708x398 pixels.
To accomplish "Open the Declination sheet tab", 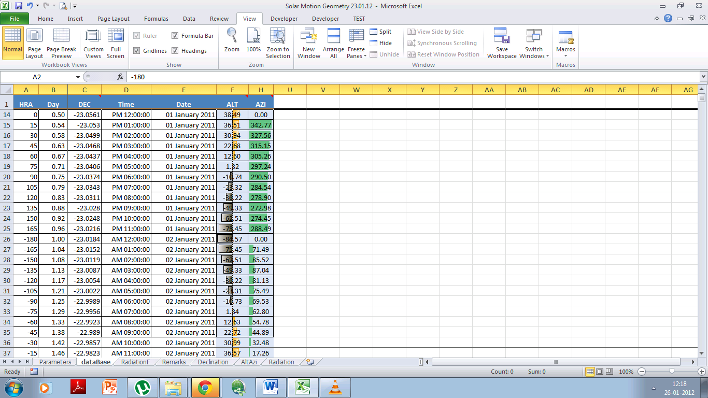I will coord(212,362).
